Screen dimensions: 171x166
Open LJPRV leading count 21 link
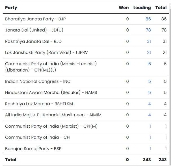click(x=149, y=52)
